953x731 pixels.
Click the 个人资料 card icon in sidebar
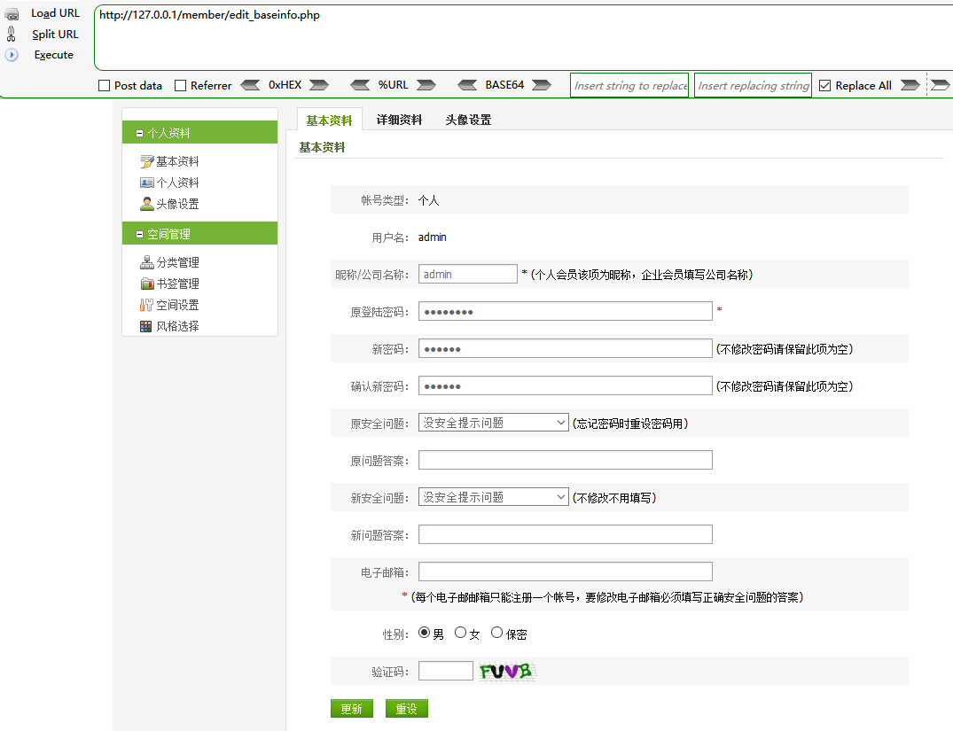click(x=146, y=183)
